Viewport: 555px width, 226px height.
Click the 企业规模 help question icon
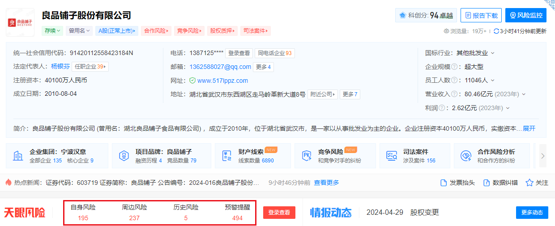tap(454, 67)
